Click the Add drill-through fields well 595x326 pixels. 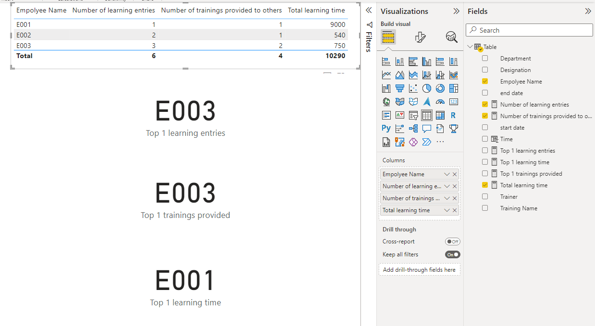pos(419,270)
